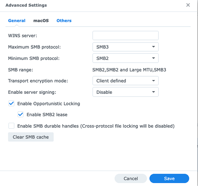Enable SMB durable handles checkbox

click(x=12, y=126)
